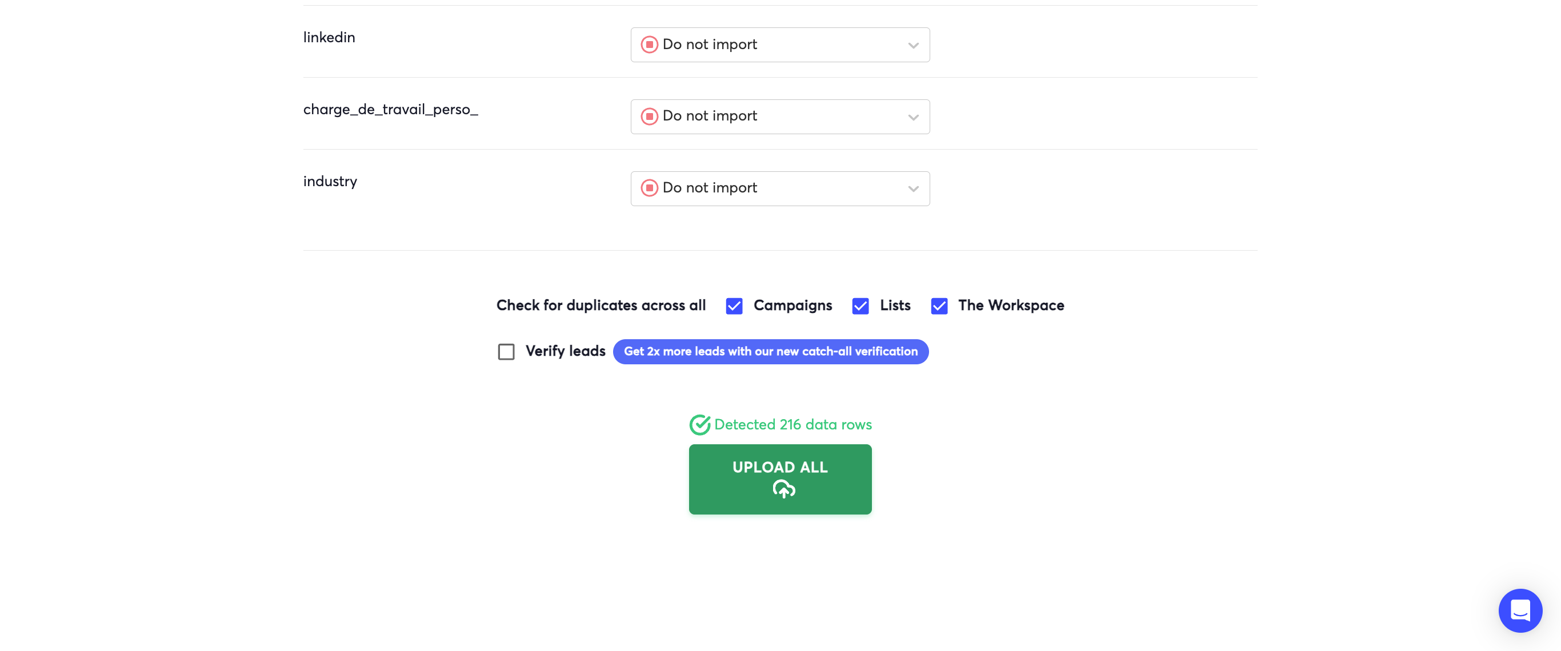Click the catch-all verification promo badge
This screenshot has height=651, width=1561.
coord(770,352)
